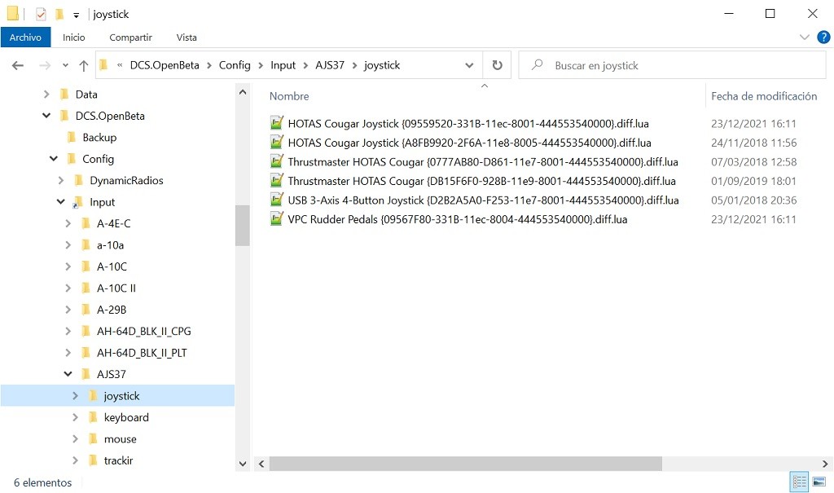Click the DynamicRadios folder icon
The image size is (834, 493).
click(x=79, y=180)
